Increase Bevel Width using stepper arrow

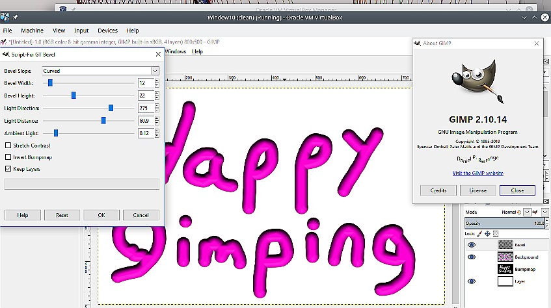(x=157, y=81)
